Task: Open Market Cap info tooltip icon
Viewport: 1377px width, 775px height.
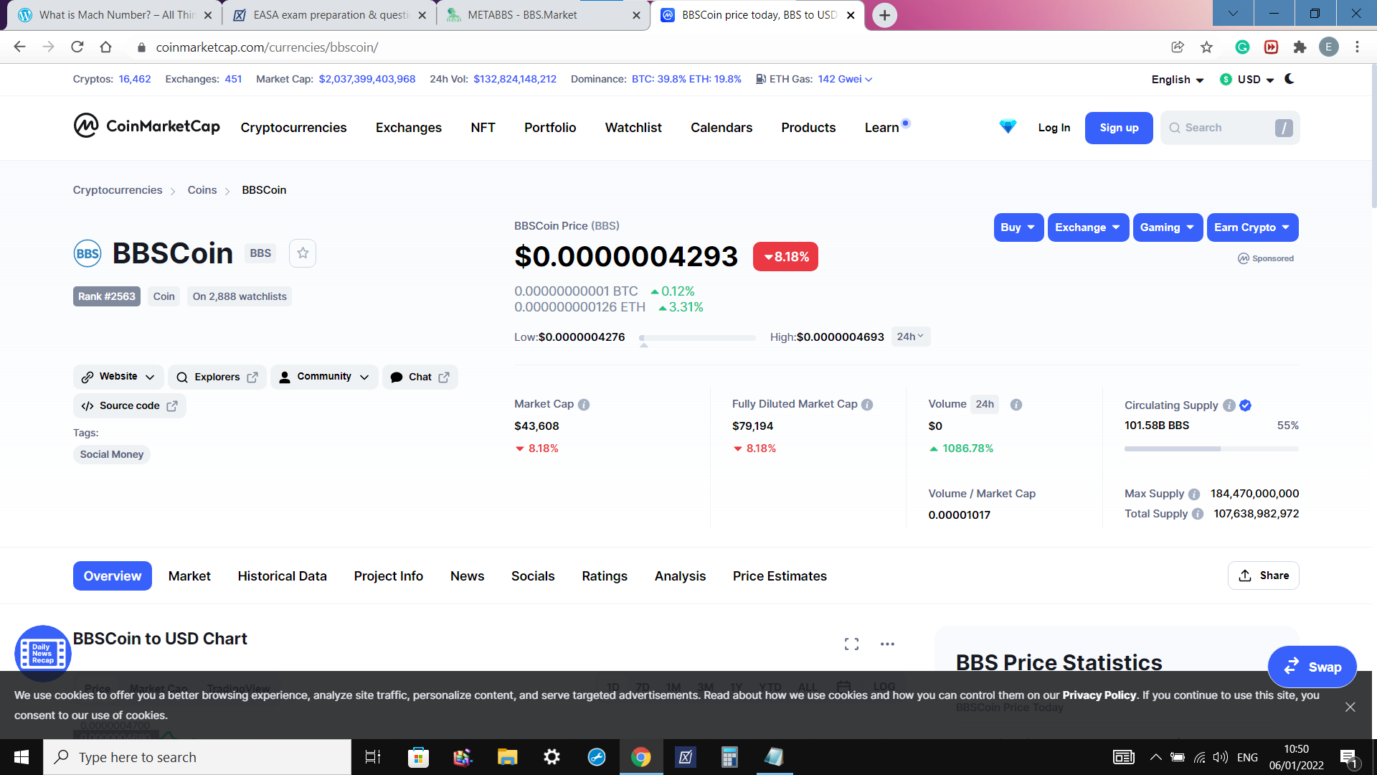Action: tap(584, 405)
